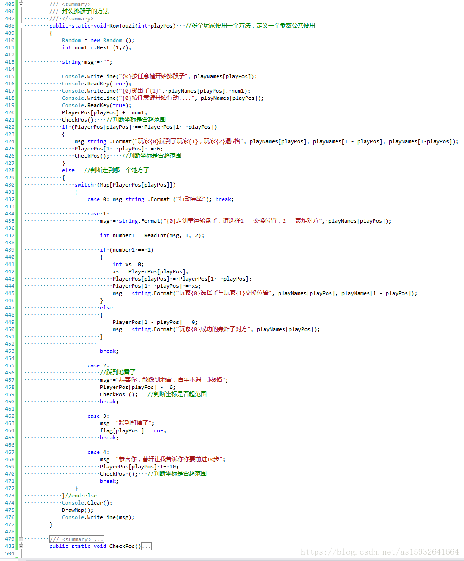Click the 'case 4:' label
Viewport: 464px width, 561px height.
[x=98, y=452]
